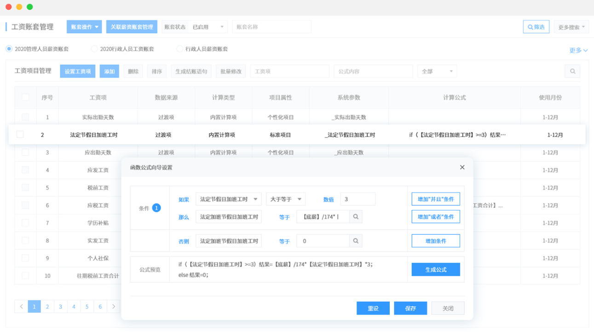Image resolution: width=594 pixels, height=332 pixels.
Task: Click the 否则 value input containing 0
Action: (x=323, y=241)
